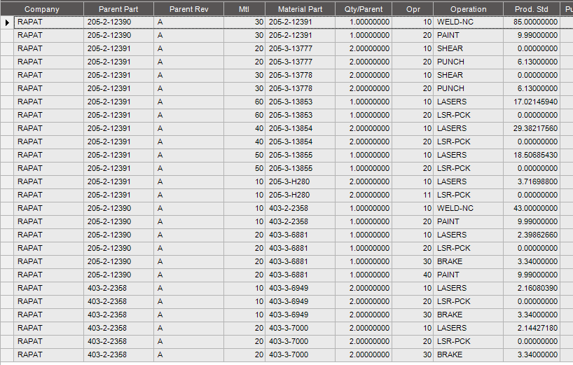Click the Parent Rev column header
Screen dimensions: 573x365
point(189,9)
